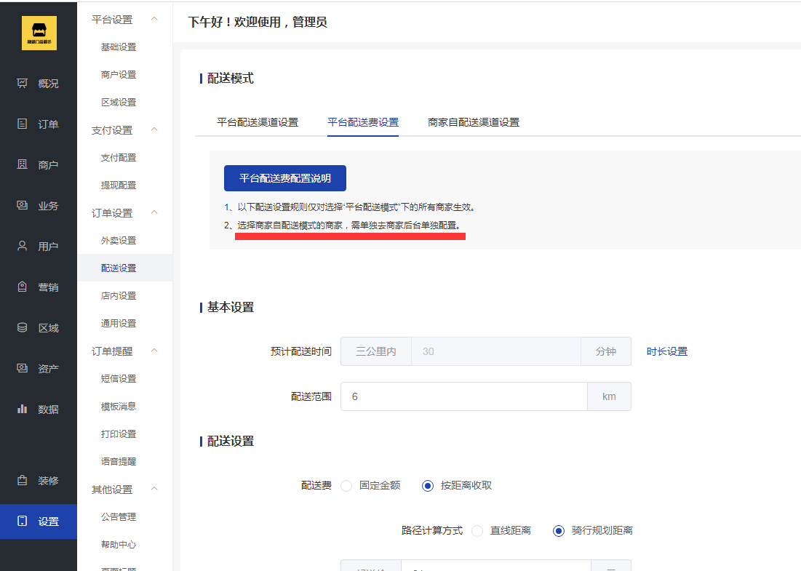This screenshot has height=571, width=801.
Task: Open 配送设置 submenu item
Action: click(119, 268)
